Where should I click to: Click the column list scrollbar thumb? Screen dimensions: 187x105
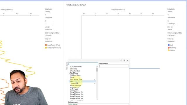(97, 70)
